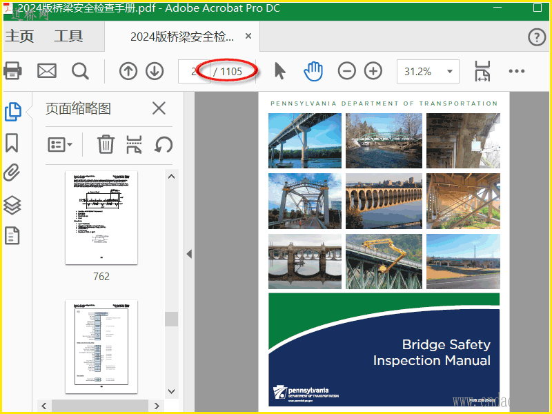Screen dimensions: 552x414
Task: Go to next page down-arrow button
Action: tap(155, 71)
